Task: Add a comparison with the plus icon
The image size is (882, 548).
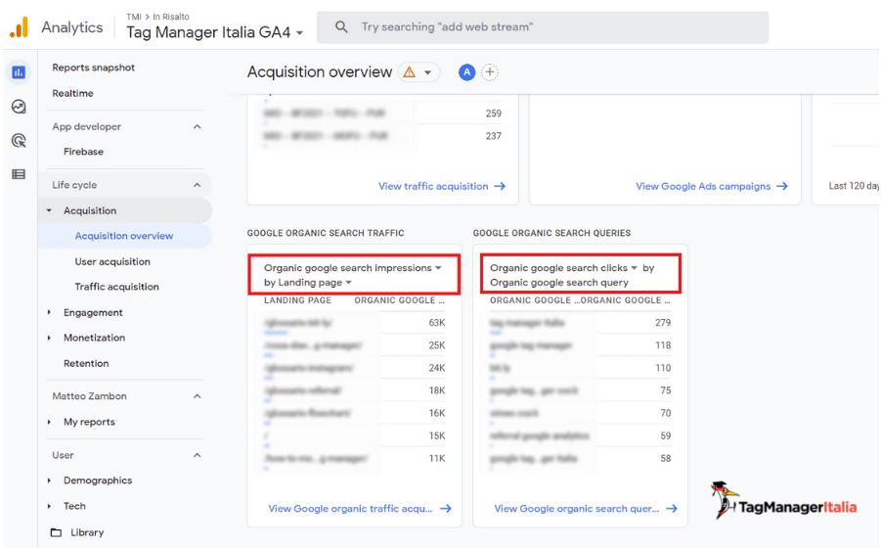Action: (490, 72)
